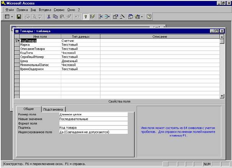The image size is (232, 168).
Task: Open the Файл menu
Action: click(10, 10)
